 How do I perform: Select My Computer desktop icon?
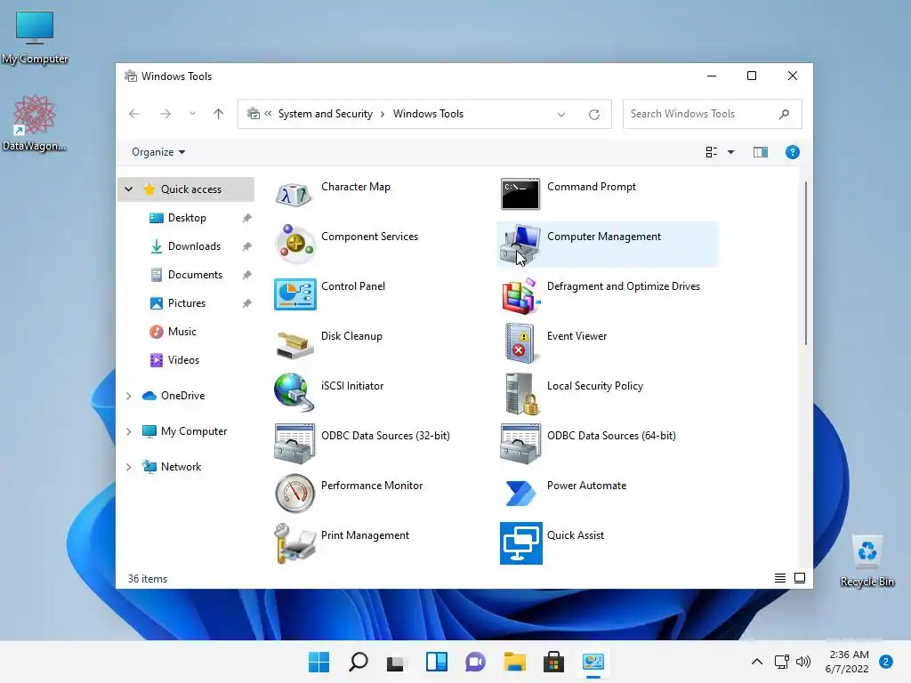point(35,37)
